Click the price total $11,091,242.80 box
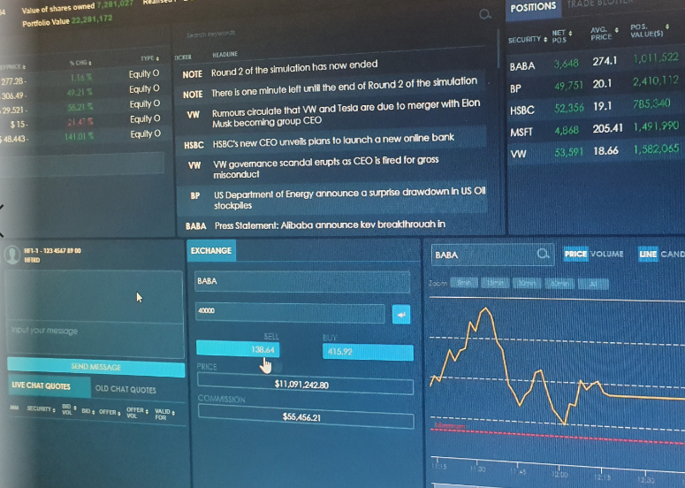The image size is (685, 488). tap(305, 384)
